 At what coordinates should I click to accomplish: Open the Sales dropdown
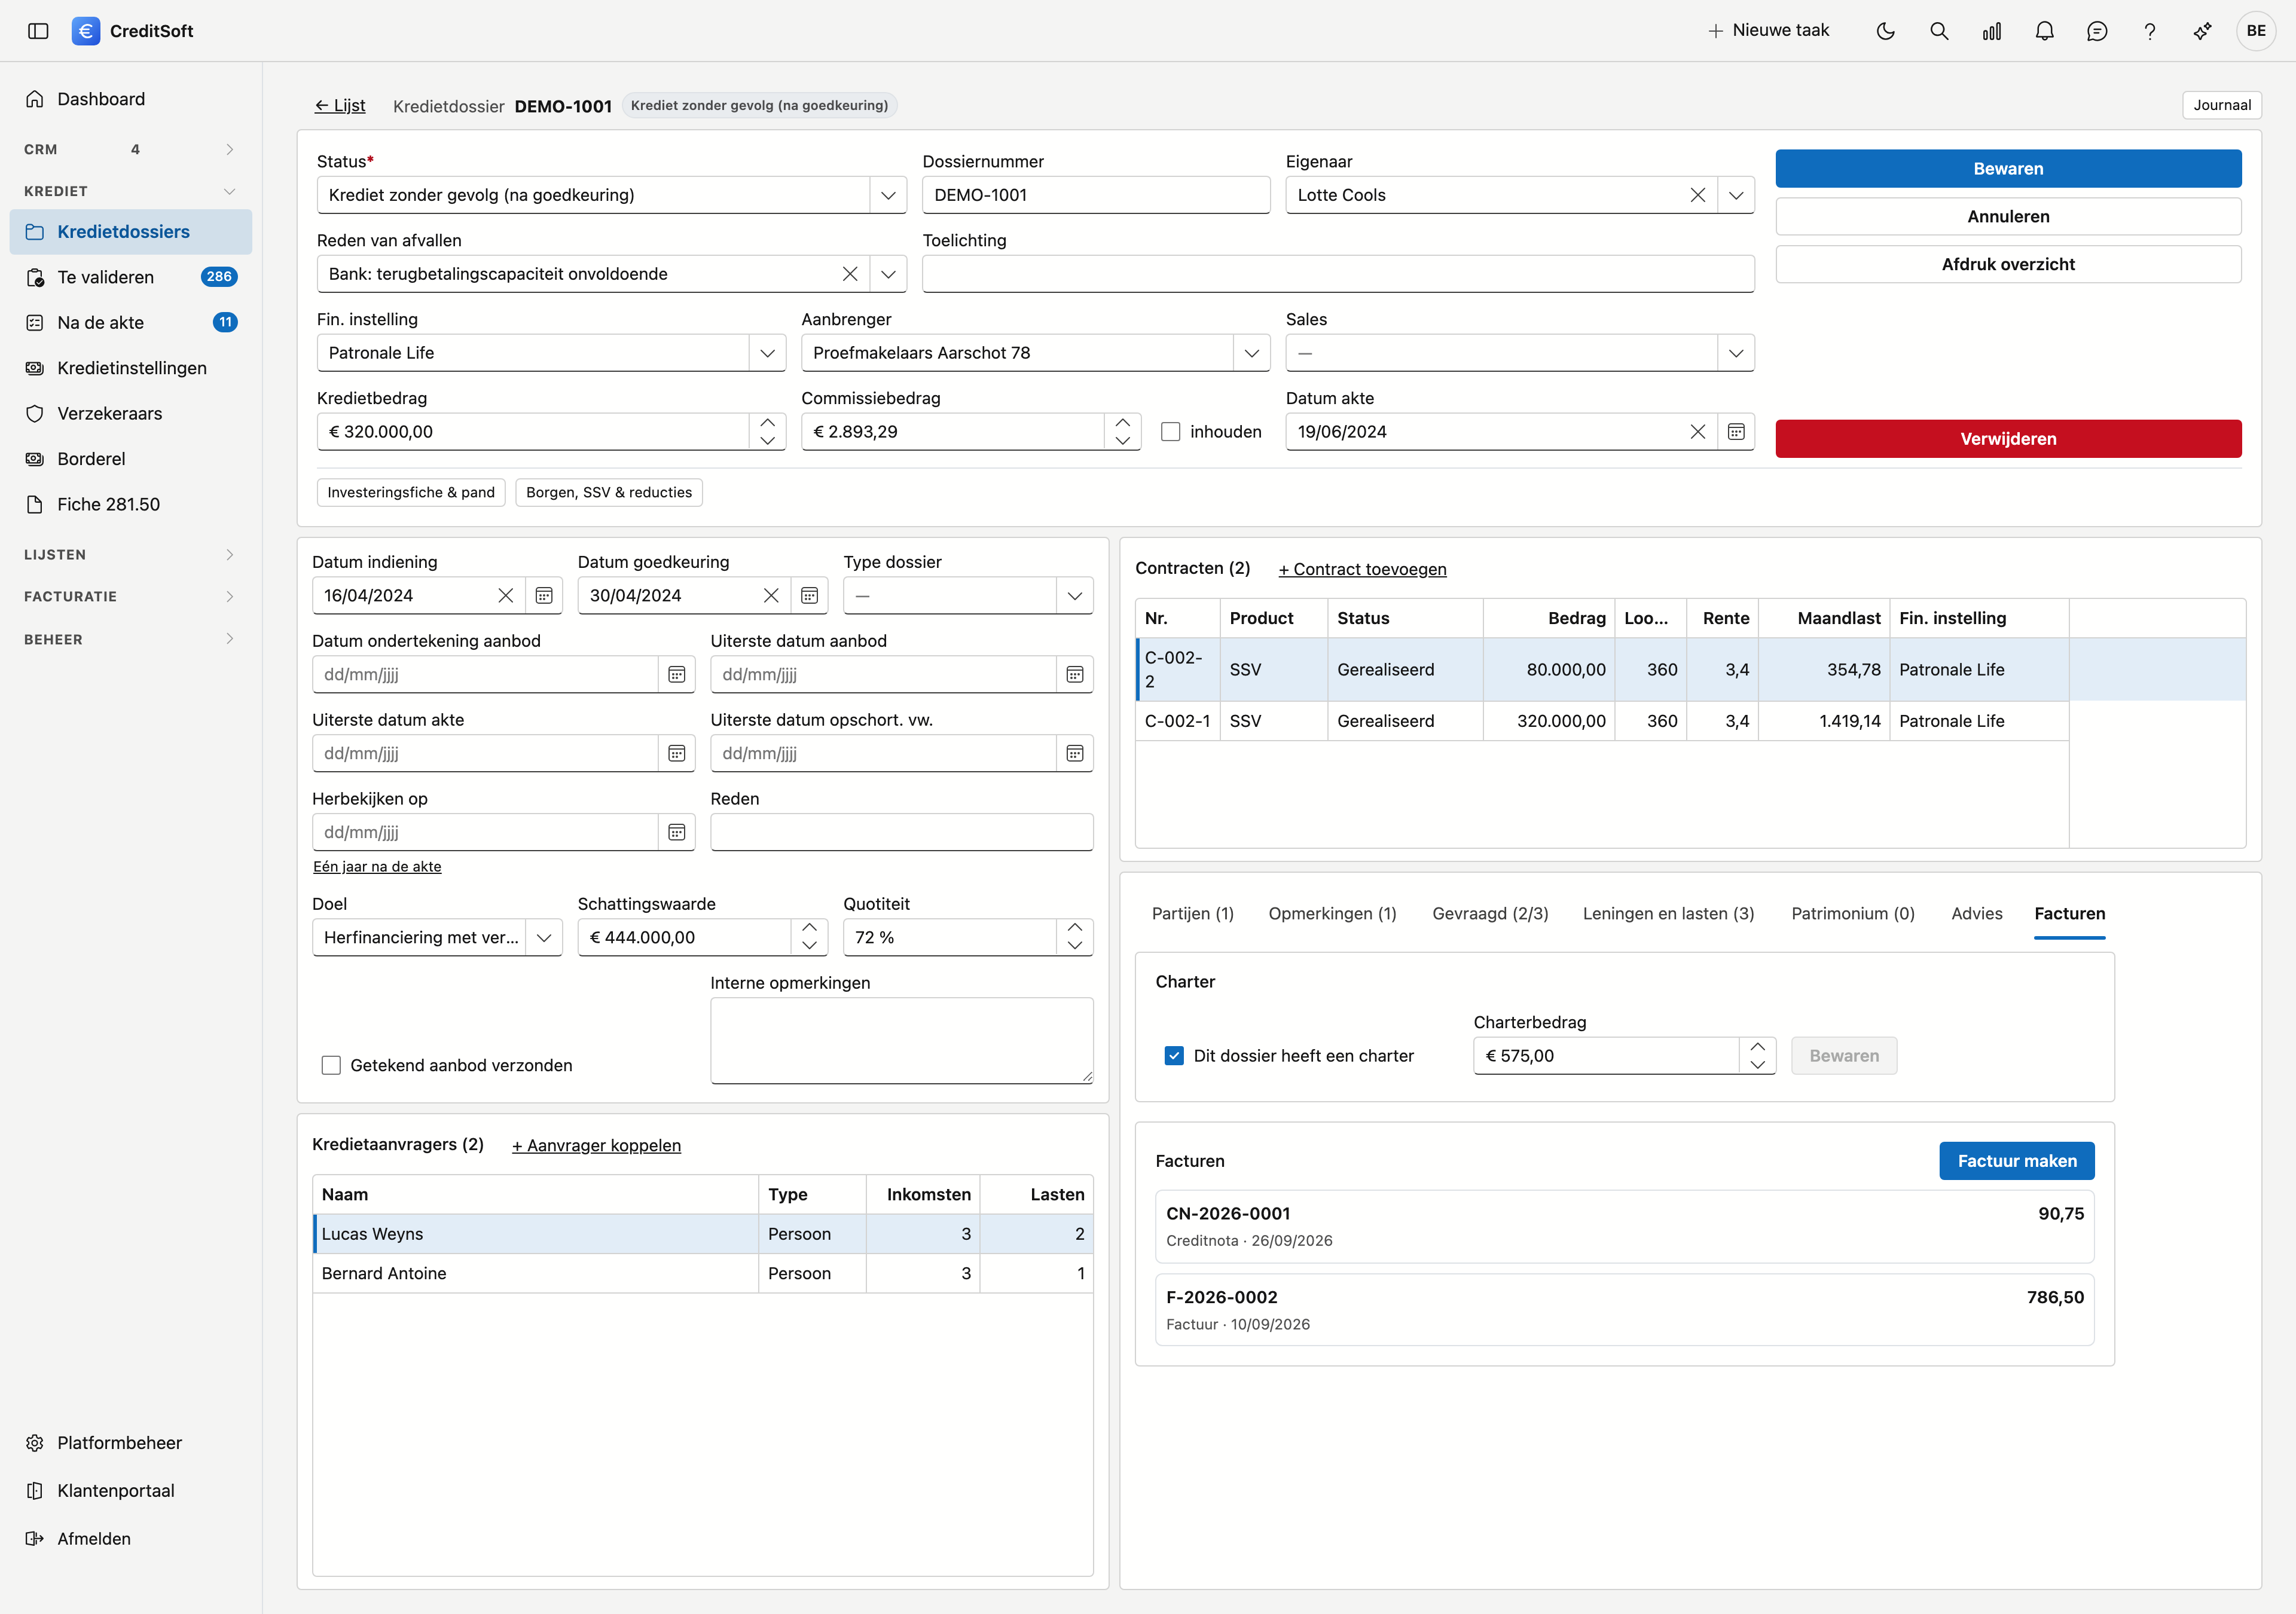pyautogui.click(x=1736, y=353)
